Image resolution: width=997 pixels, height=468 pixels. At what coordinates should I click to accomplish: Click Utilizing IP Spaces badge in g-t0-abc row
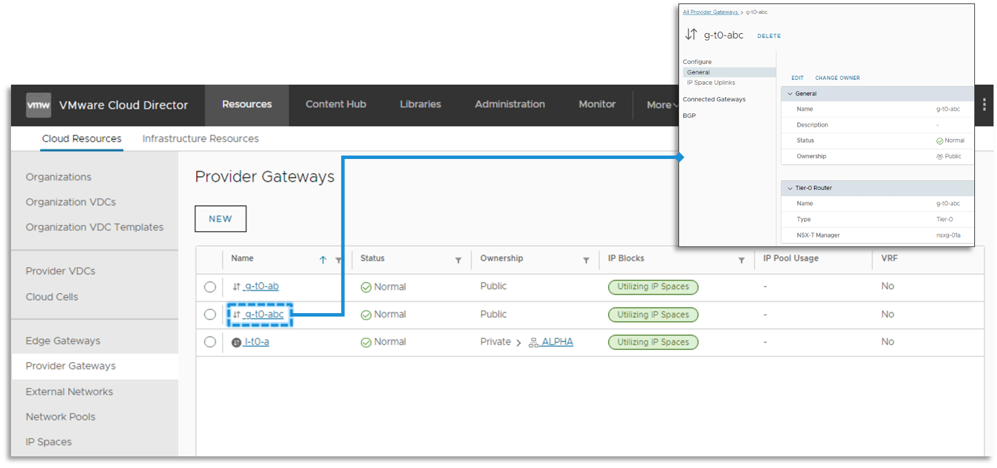click(653, 315)
